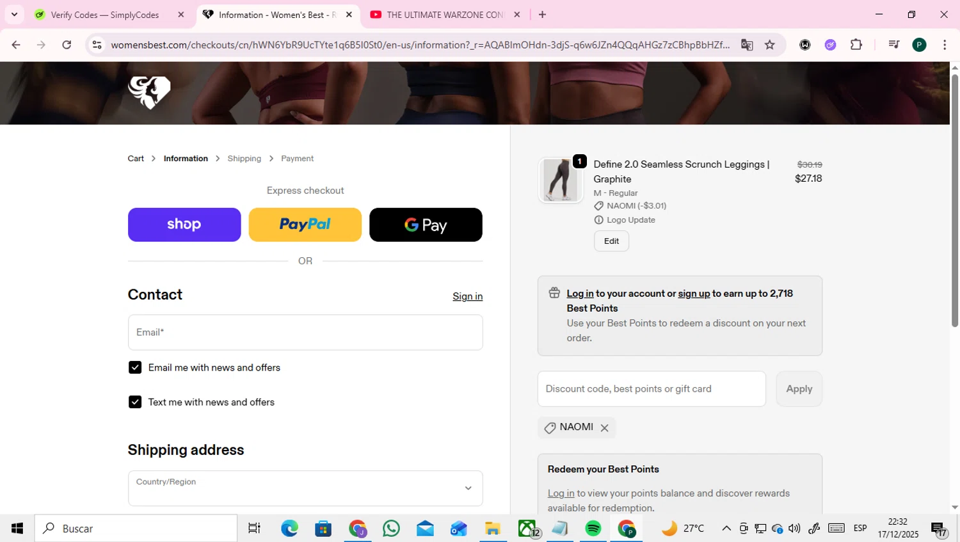This screenshot has width=960, height=542.
Task: Click Log in link in Best Points banner
Action: pyautogui.click(x=580, y=294)
